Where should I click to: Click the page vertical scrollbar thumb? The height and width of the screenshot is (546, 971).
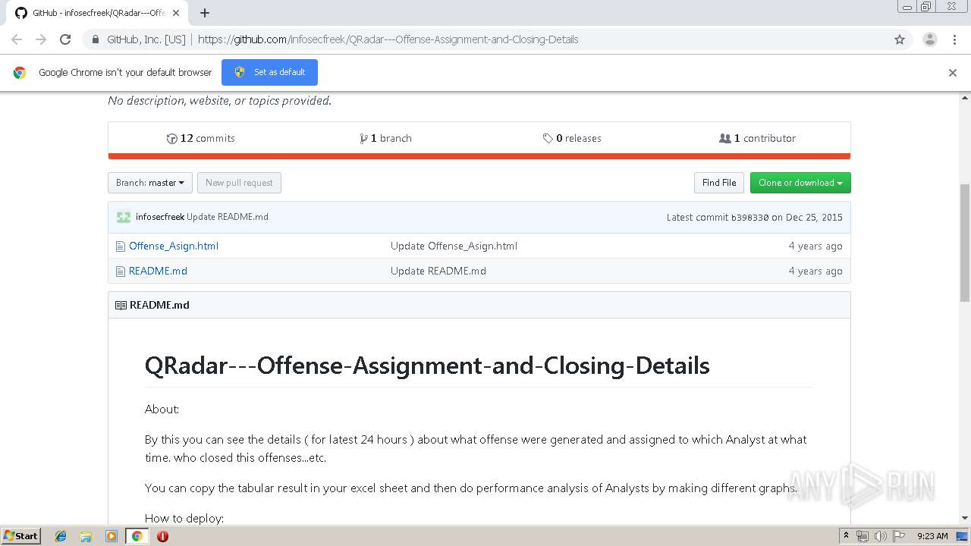[x=965, y=242]
